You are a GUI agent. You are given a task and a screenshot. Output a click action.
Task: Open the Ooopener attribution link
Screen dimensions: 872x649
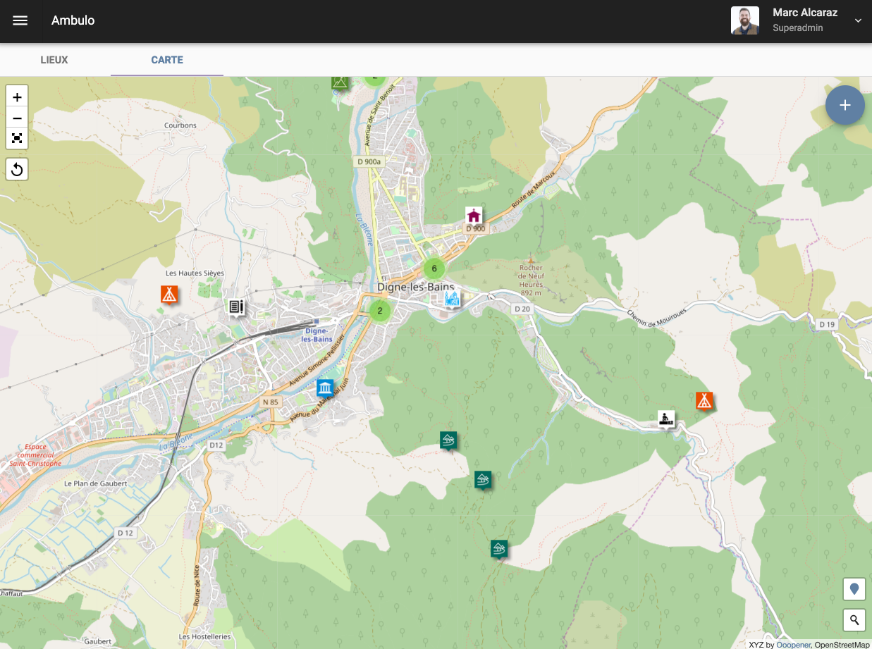coord(794,644)
